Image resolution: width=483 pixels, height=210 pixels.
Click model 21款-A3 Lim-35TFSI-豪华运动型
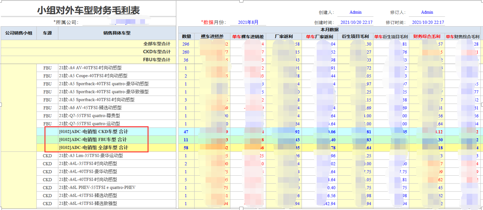[91, 155]
